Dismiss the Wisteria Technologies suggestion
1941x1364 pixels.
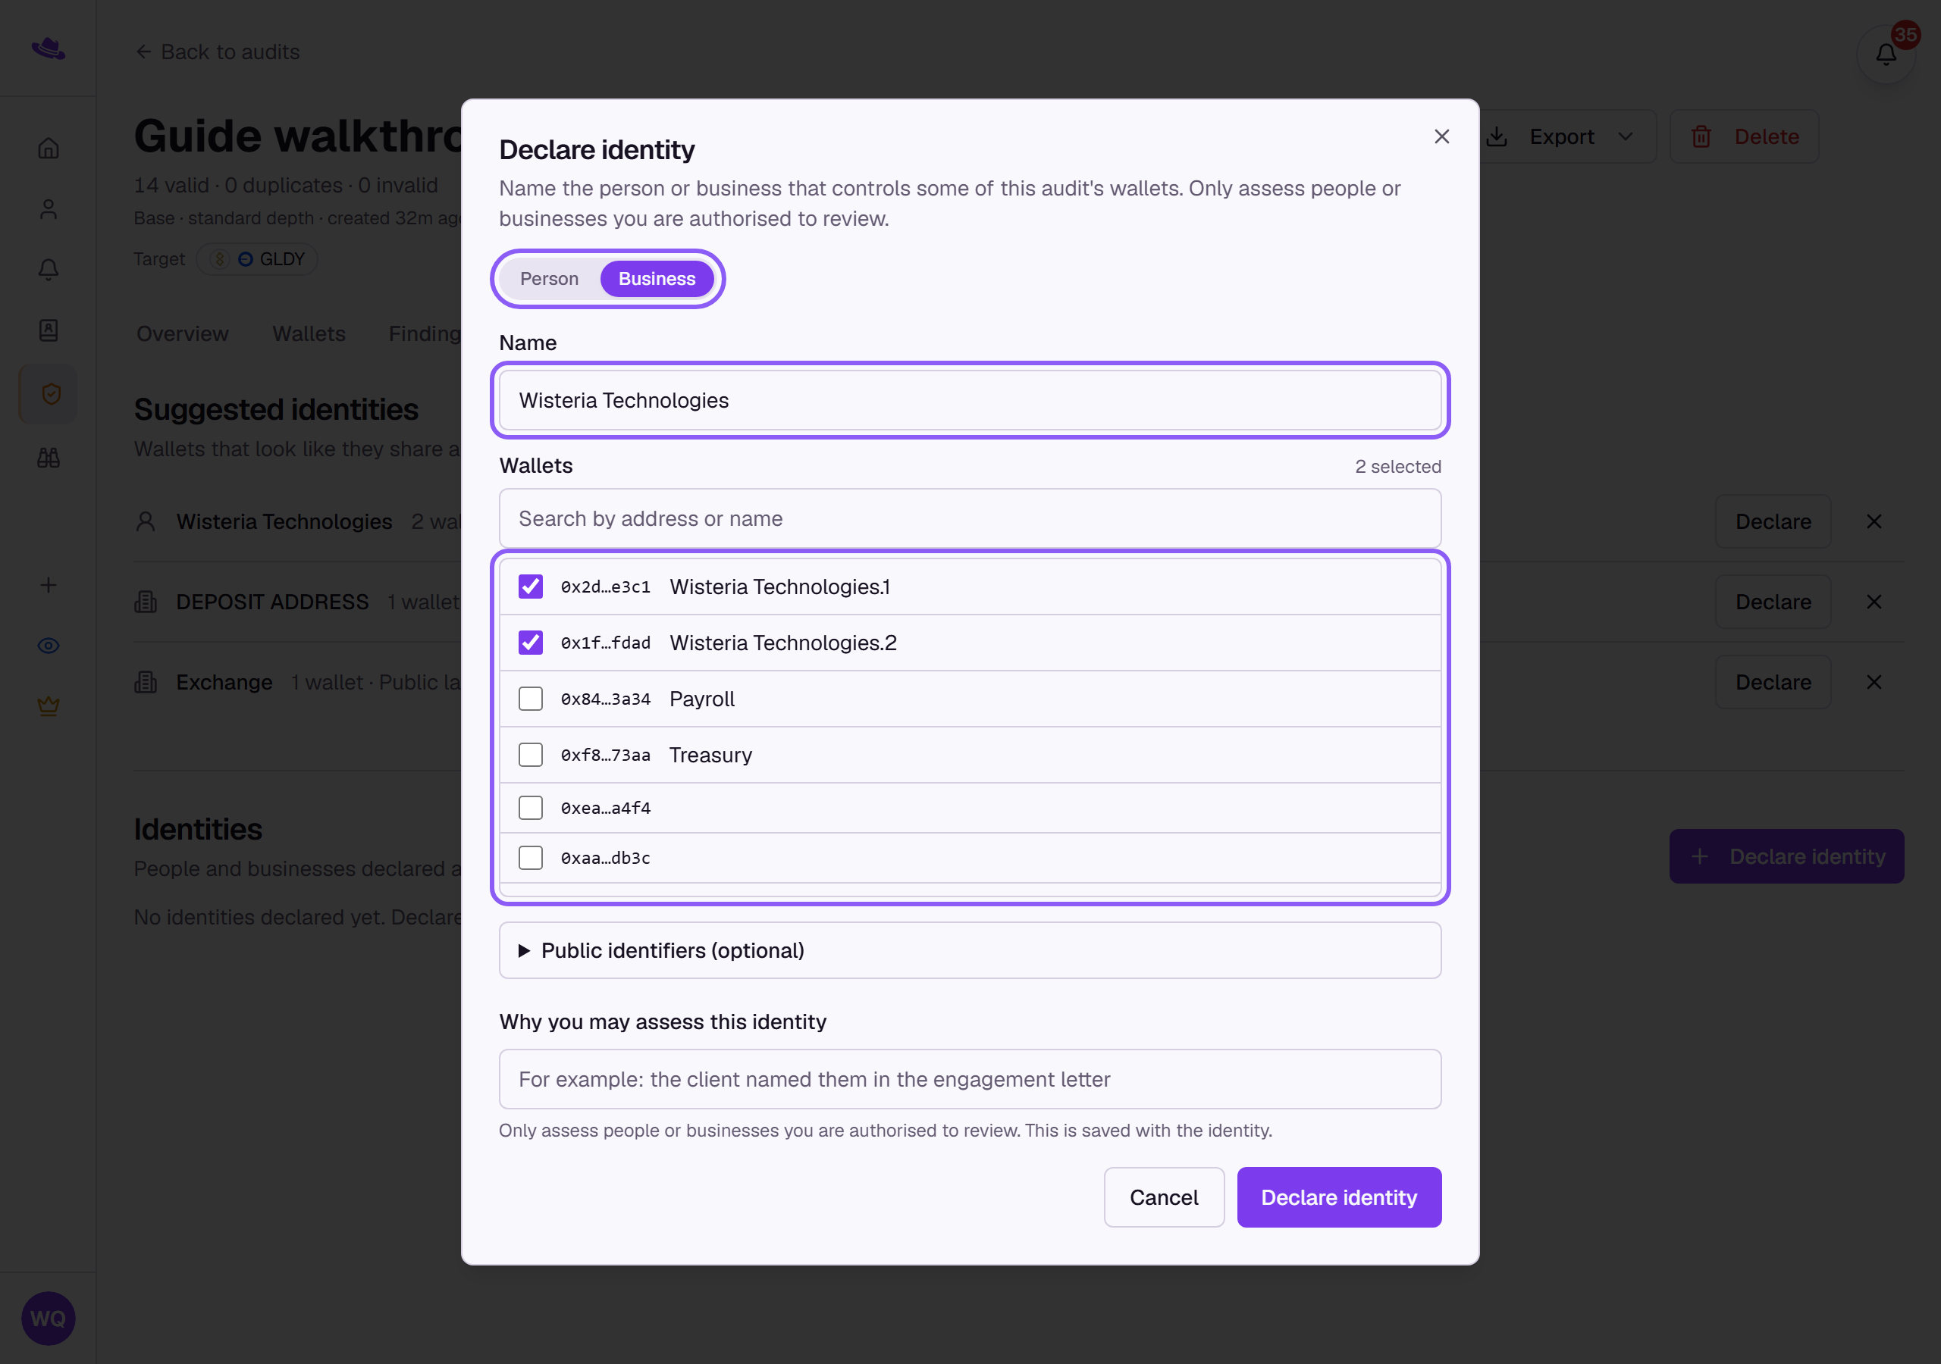(x=1874, y=521)
